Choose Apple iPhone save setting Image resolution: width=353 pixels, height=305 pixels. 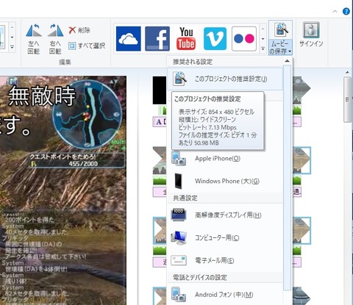pos(225,158)
